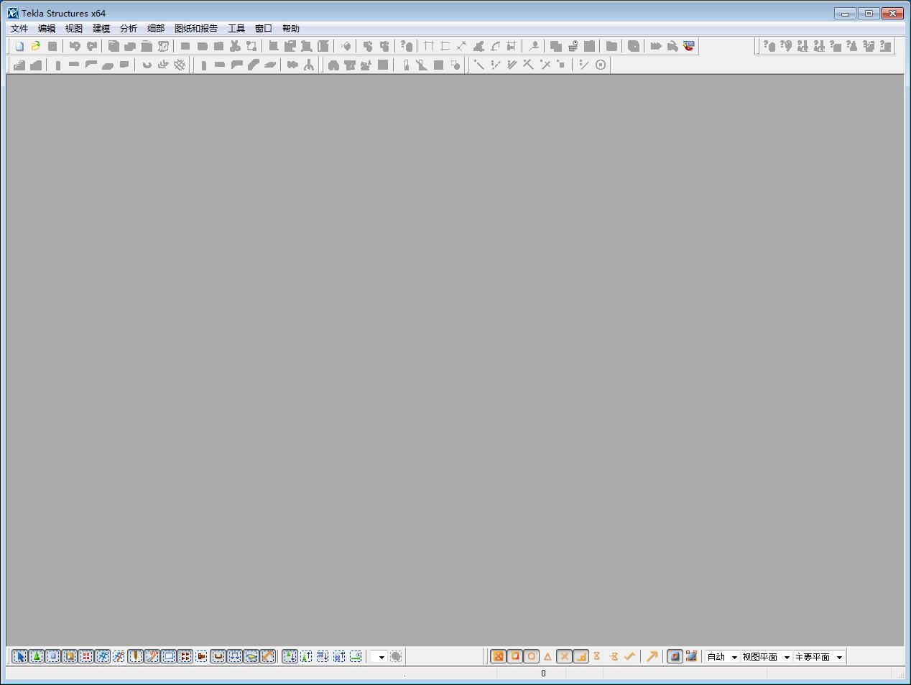The width and height of the screenshot is (911, 685).
Task: Open the 建模 menu
Action: coord(101,29)
